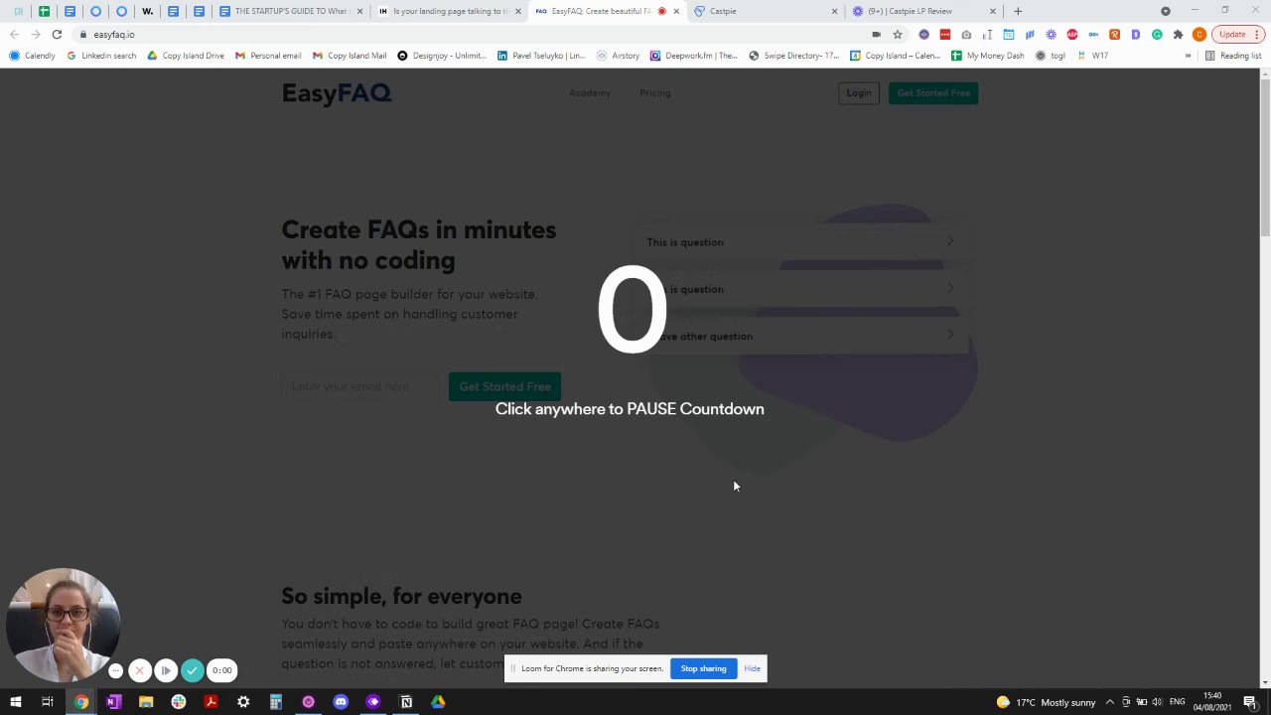The image size is (1271, 715).
Task: Click the Stop sharing button
Action: tap(703, 668)
